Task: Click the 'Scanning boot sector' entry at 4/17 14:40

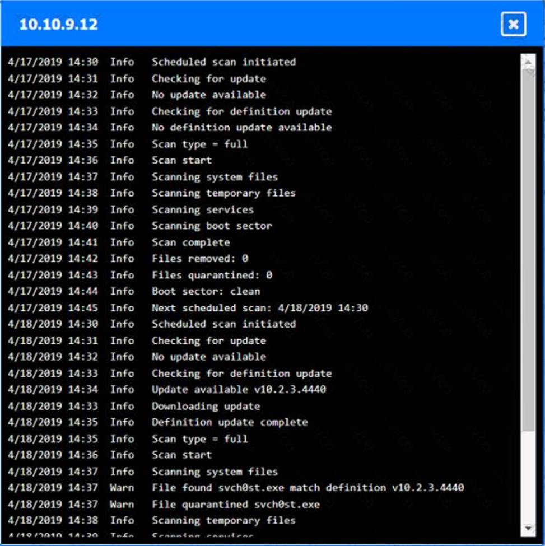Action: (212, 226)
